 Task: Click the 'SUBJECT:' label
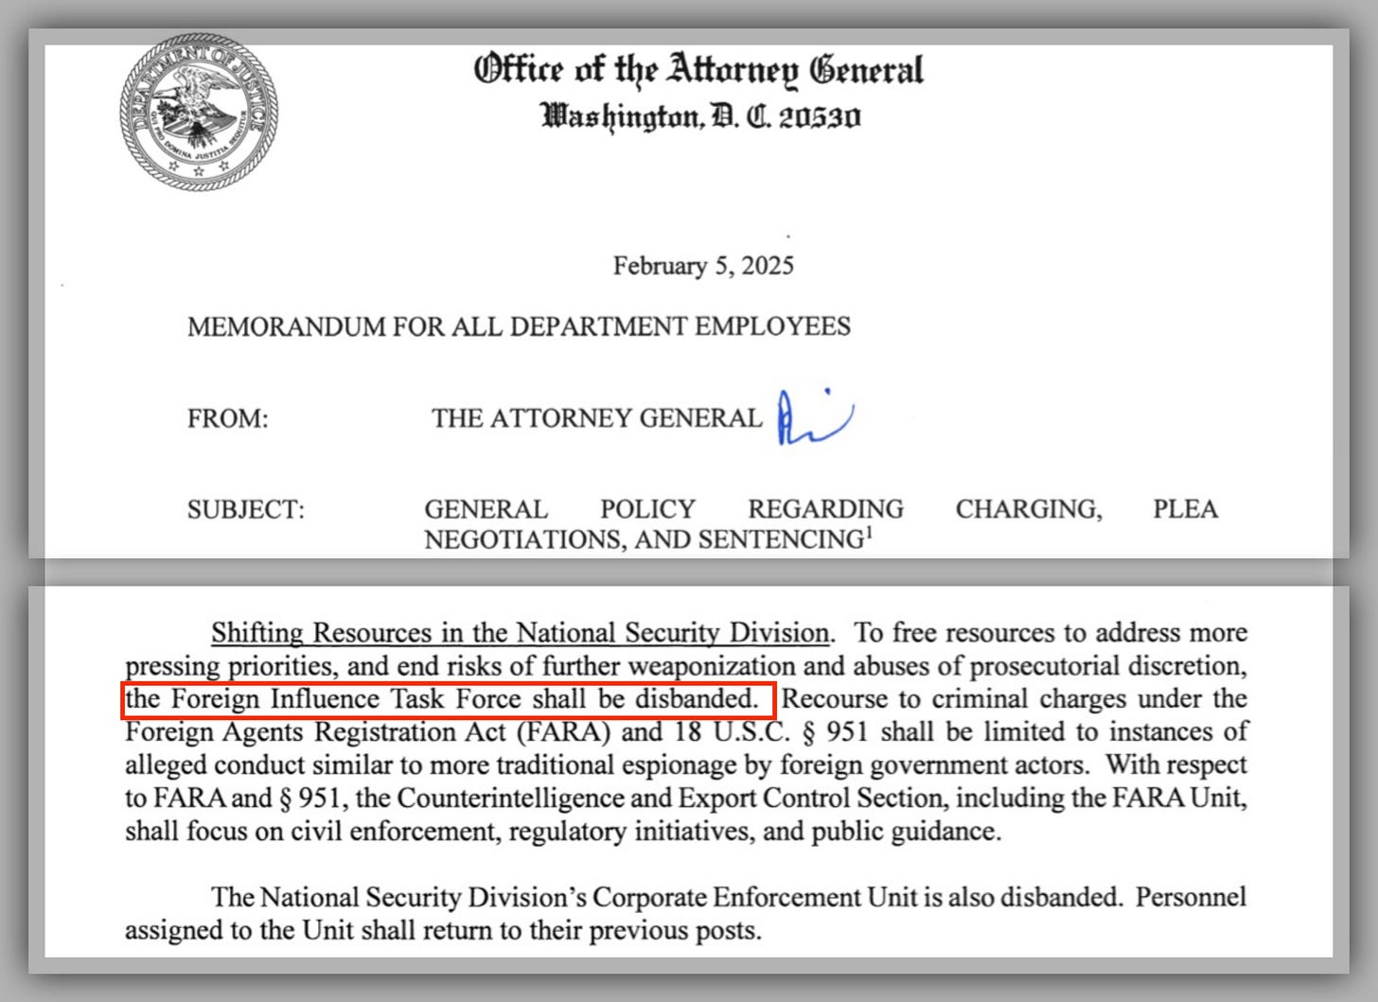pos(246,510)
